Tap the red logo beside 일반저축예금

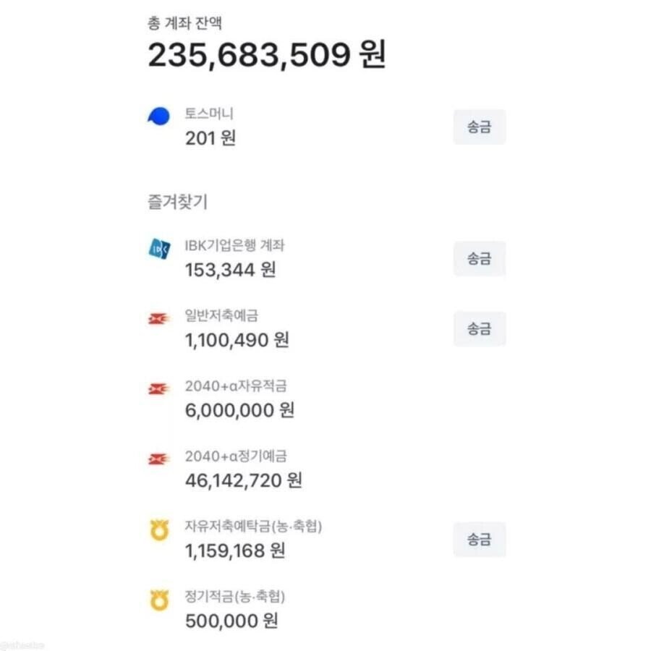(158, 319)
